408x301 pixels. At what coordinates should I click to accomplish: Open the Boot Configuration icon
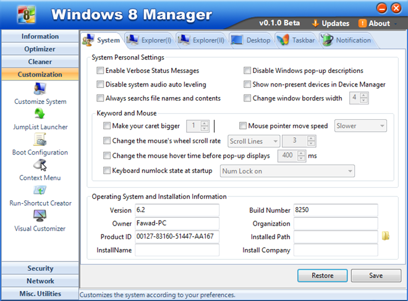[x=40, y=139]
